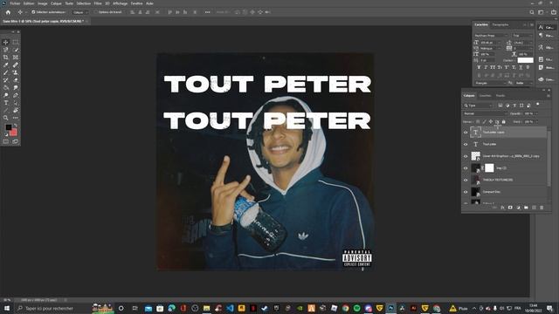Open the layer filter Type dropdown

478,106
